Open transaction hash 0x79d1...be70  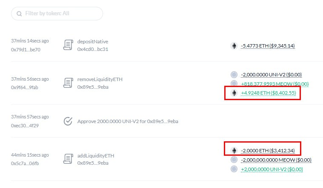tap(26, 50)
